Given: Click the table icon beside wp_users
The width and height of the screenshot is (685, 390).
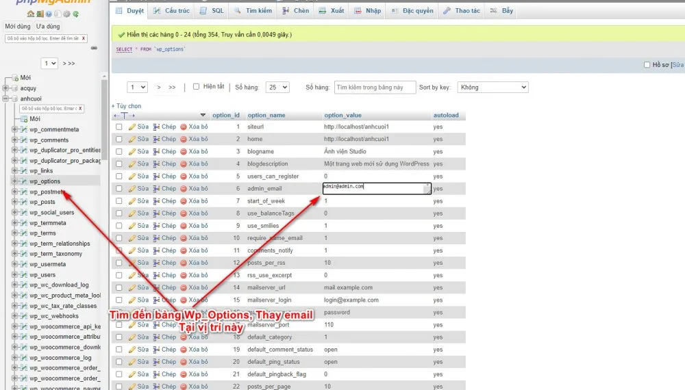Looking at the screenshot, I should coord(23,275).
